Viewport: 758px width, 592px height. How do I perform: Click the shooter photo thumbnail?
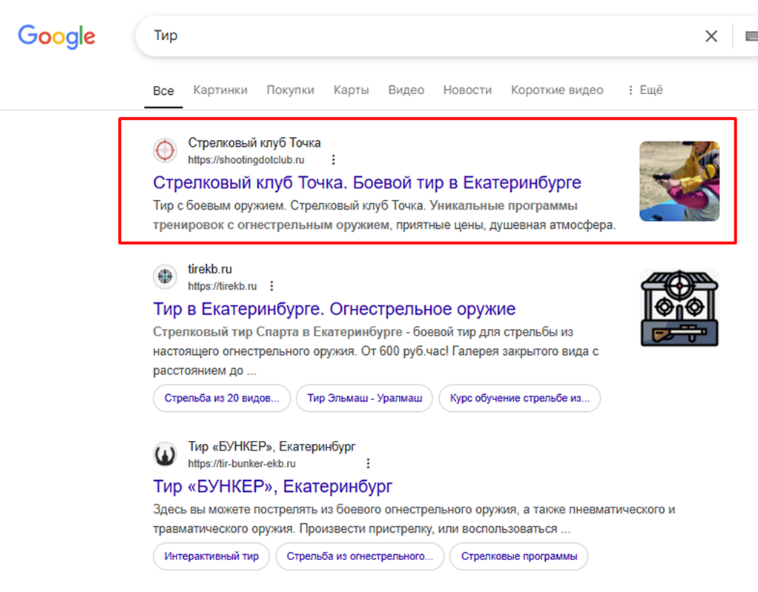(679, 181)
